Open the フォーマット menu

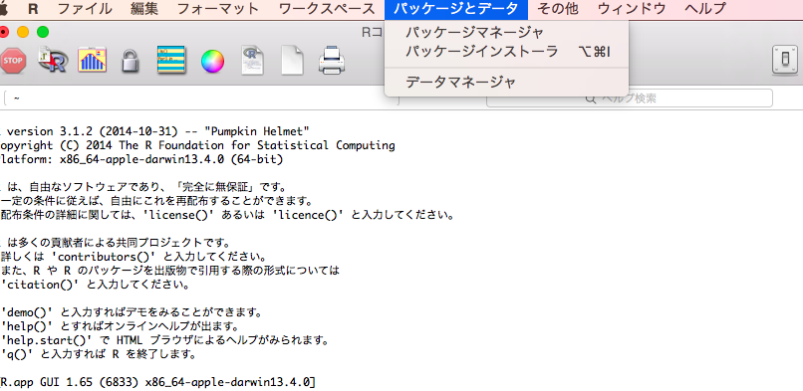coord(217,9)
